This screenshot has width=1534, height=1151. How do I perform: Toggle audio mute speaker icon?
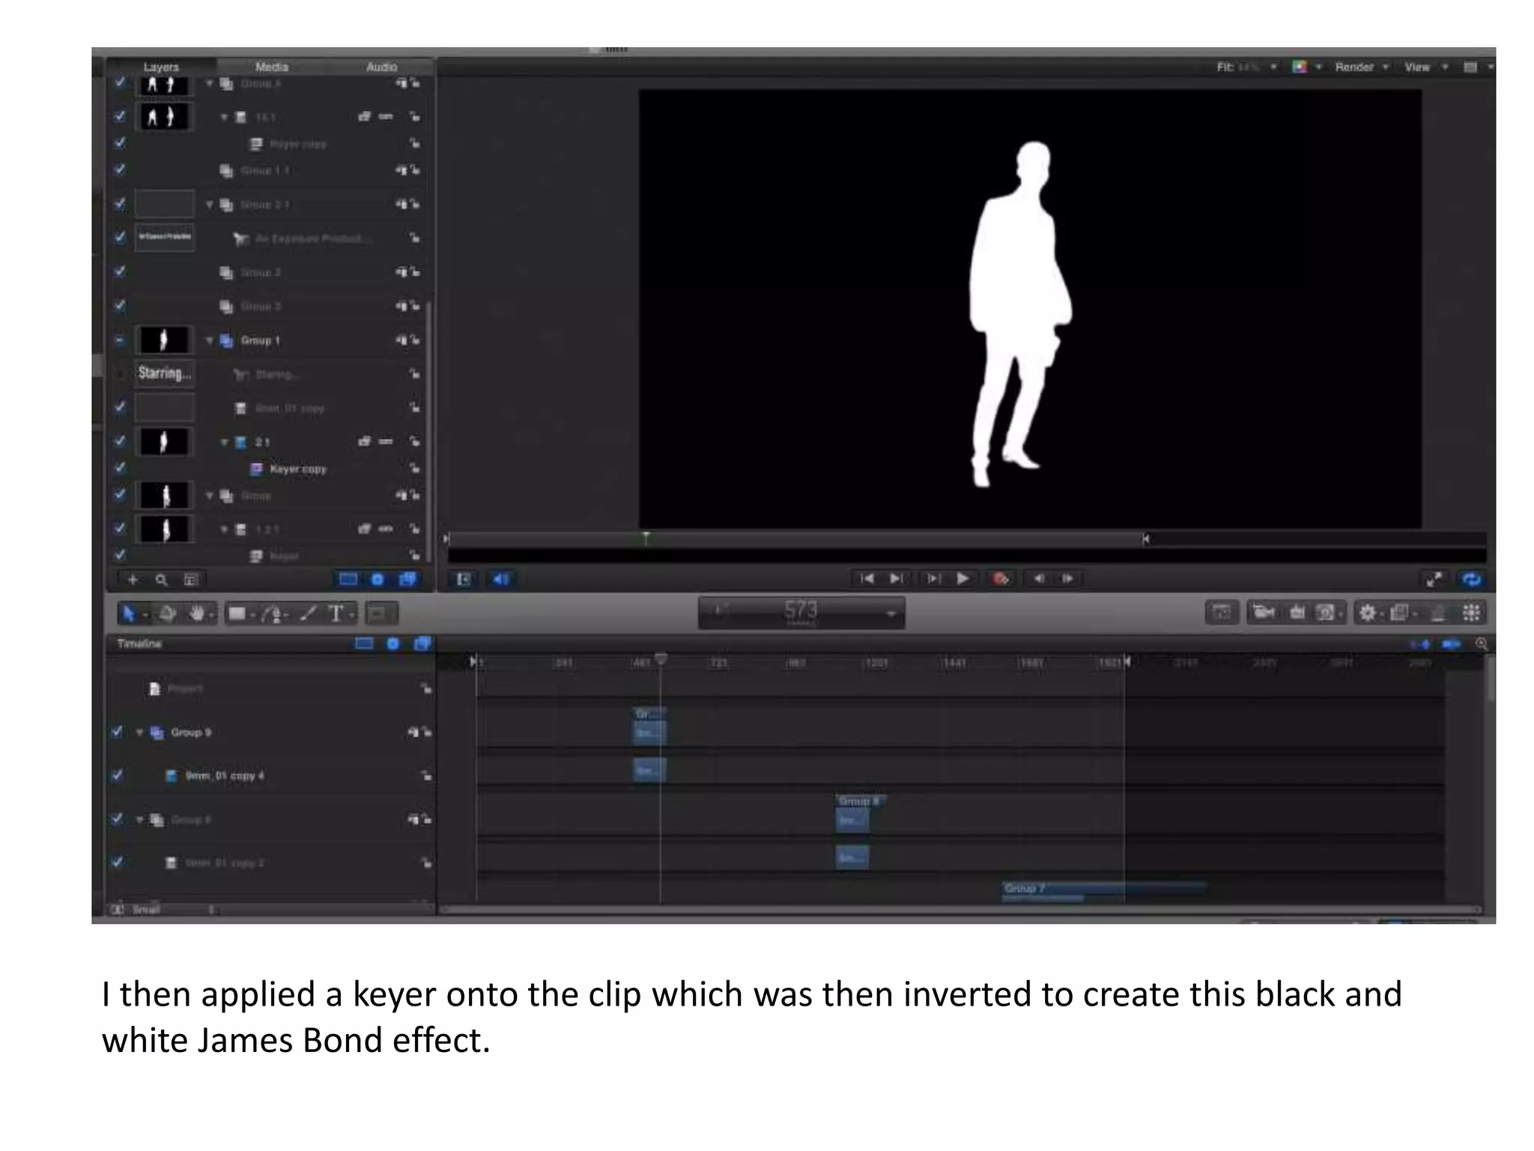coord(500,578)
